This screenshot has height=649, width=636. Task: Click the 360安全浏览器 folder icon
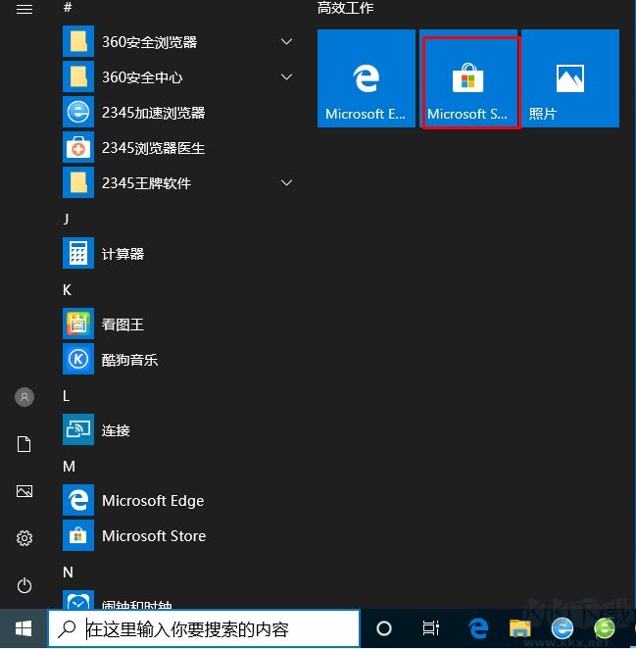point(78,41)
